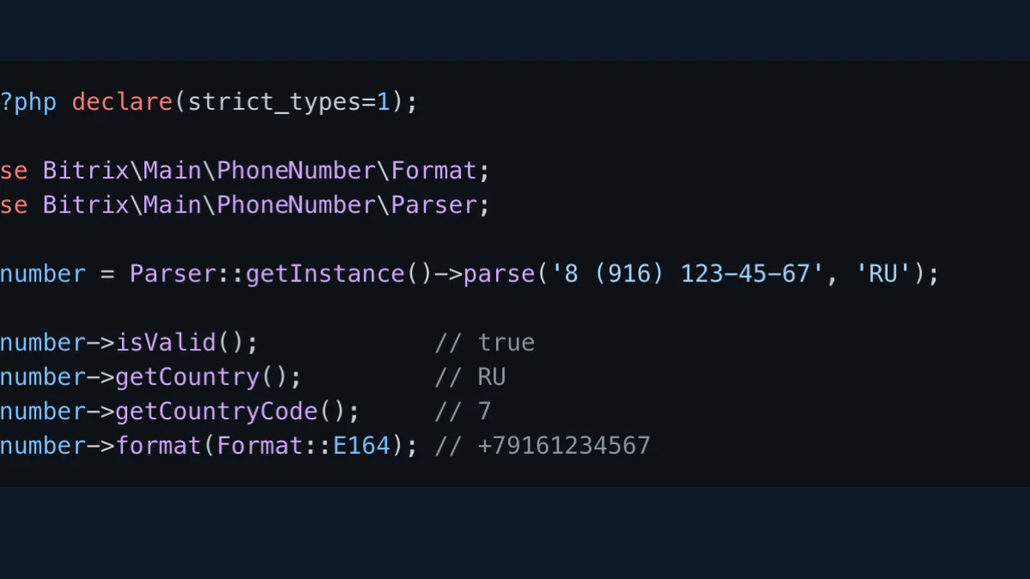1030x579 pixels.
Task: Click the getCountry method call
Action: point(187,377)
